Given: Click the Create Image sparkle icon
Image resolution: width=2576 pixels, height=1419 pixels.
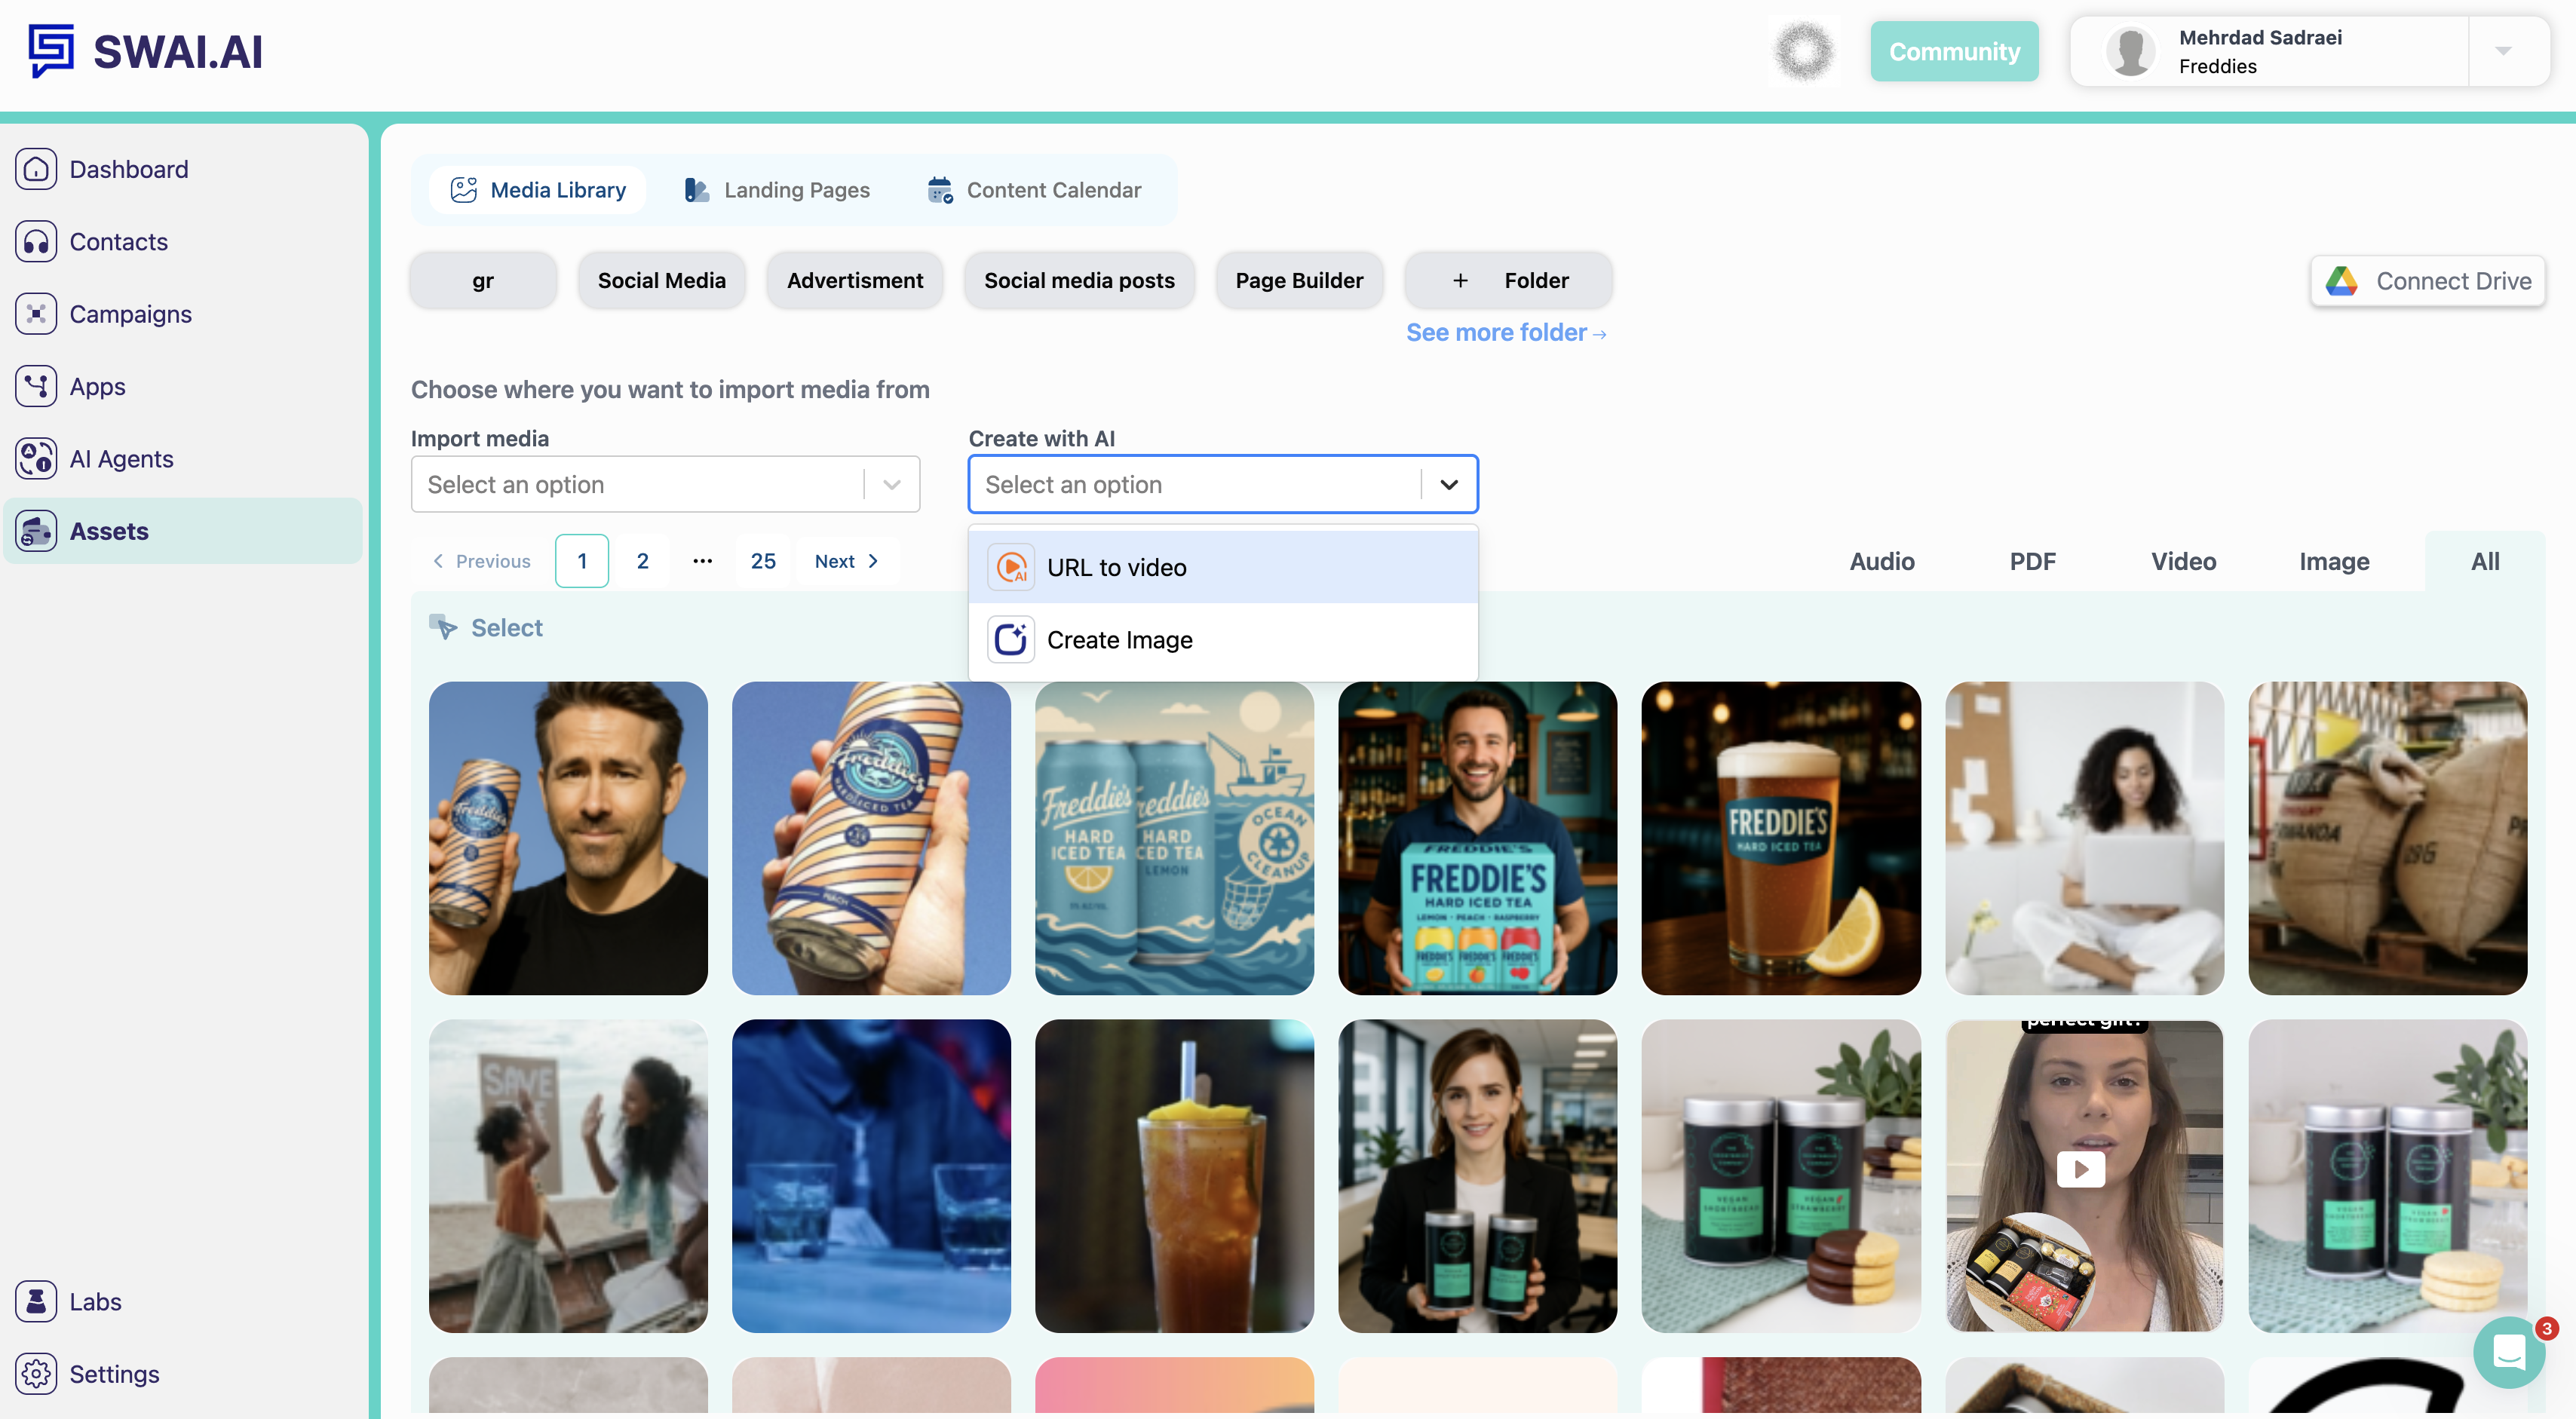Looking at the screenshot, I should [1011, 639].
